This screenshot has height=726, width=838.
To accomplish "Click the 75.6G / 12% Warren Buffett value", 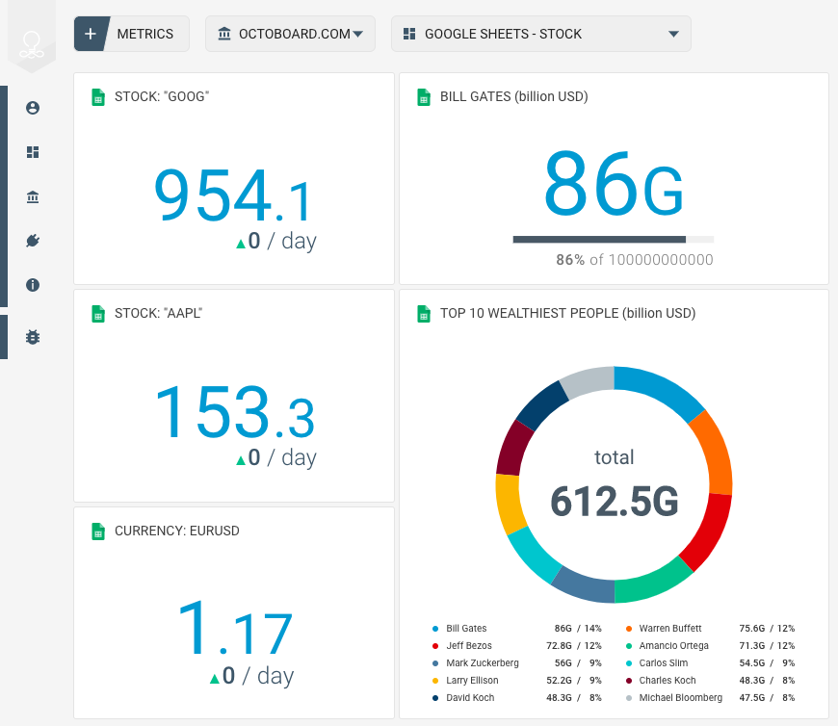I will coord(767,628).
